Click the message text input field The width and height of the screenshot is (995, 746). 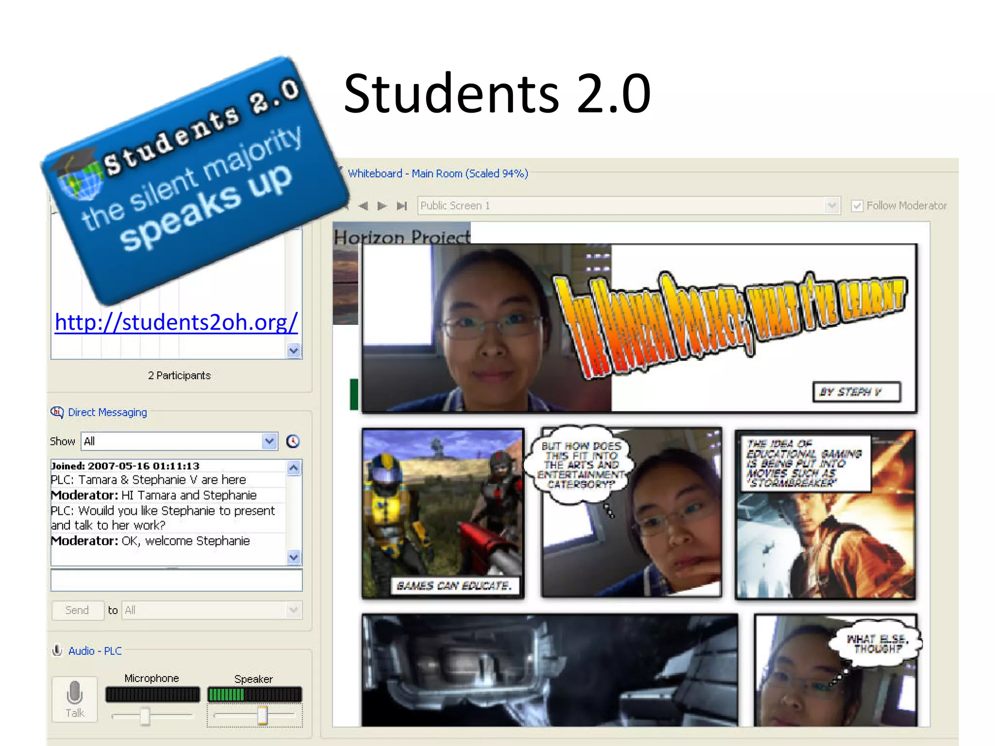176,580
